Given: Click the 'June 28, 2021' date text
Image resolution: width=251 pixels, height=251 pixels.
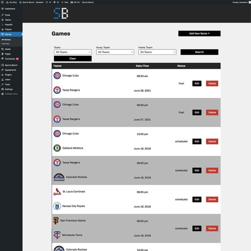Looking at the screenshot, I should (x=142, y=91).
